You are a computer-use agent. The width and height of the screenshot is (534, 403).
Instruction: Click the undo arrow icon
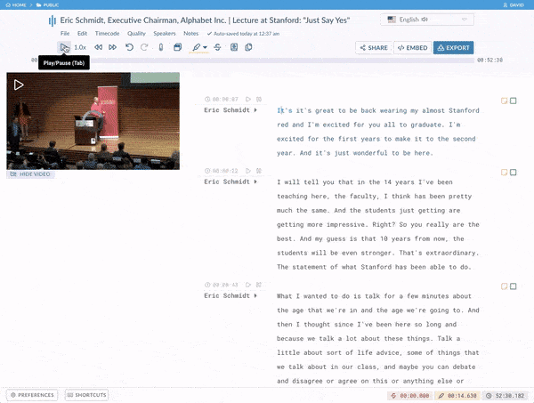(129, 47)
